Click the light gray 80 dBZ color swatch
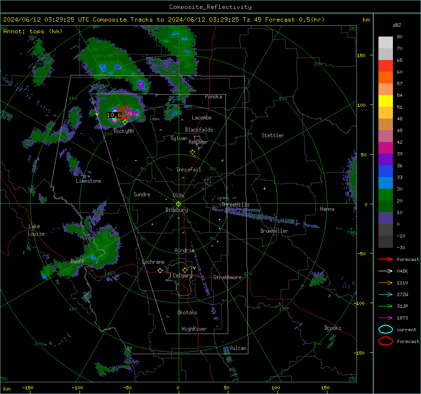 pyautogui.click(x=385, y=43)
